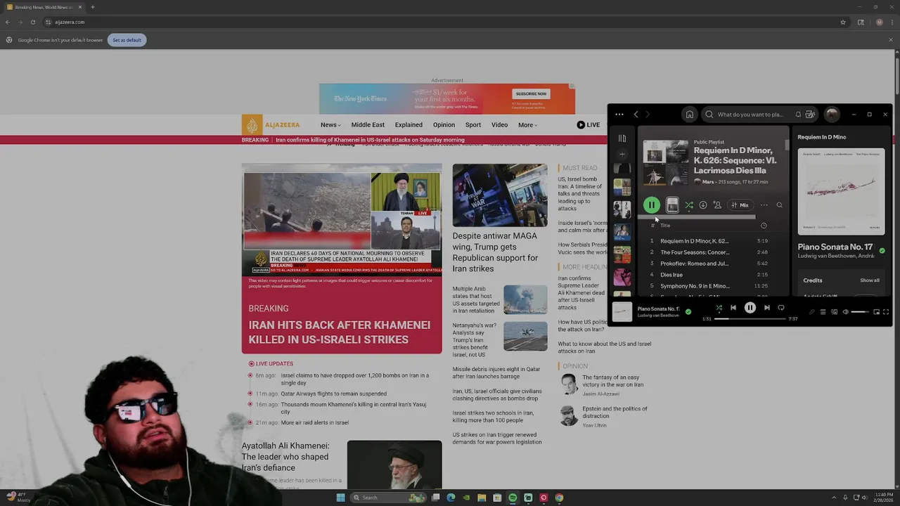Mute Spotify using the speaker icon

[845, 312]
